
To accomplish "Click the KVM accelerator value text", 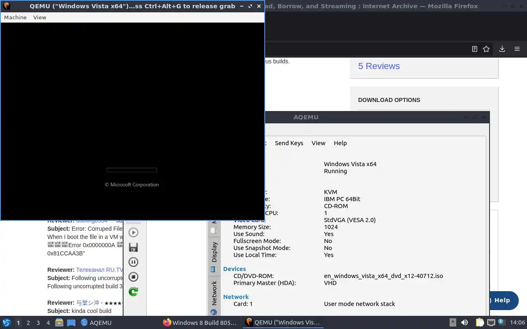I will (331, 192).
